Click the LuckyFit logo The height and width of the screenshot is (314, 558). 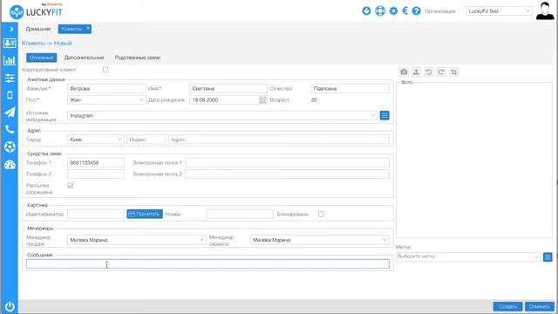36,11
